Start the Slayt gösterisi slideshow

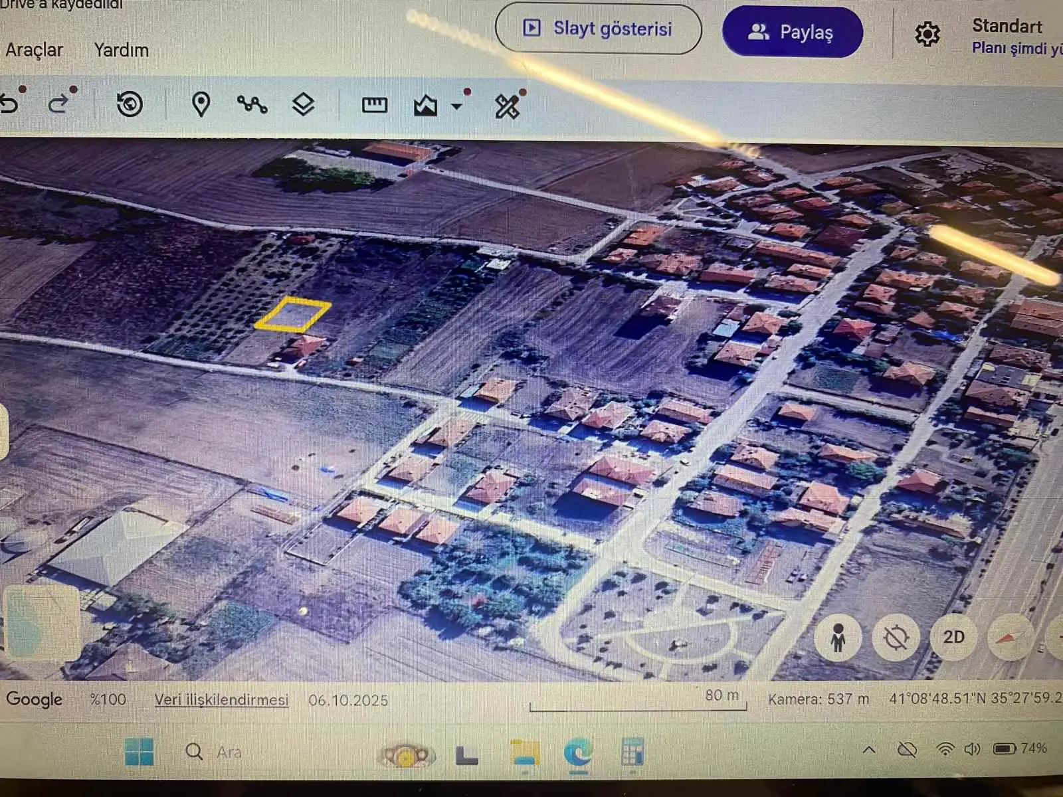(598, 29)
